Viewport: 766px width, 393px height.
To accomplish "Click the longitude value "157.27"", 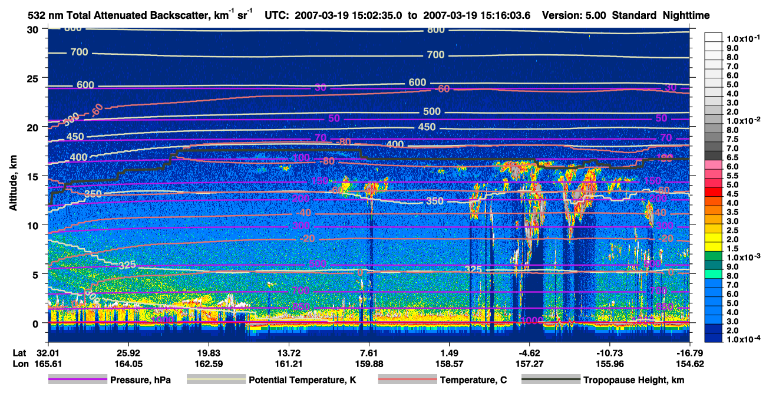I will click(x=529, y=364).
